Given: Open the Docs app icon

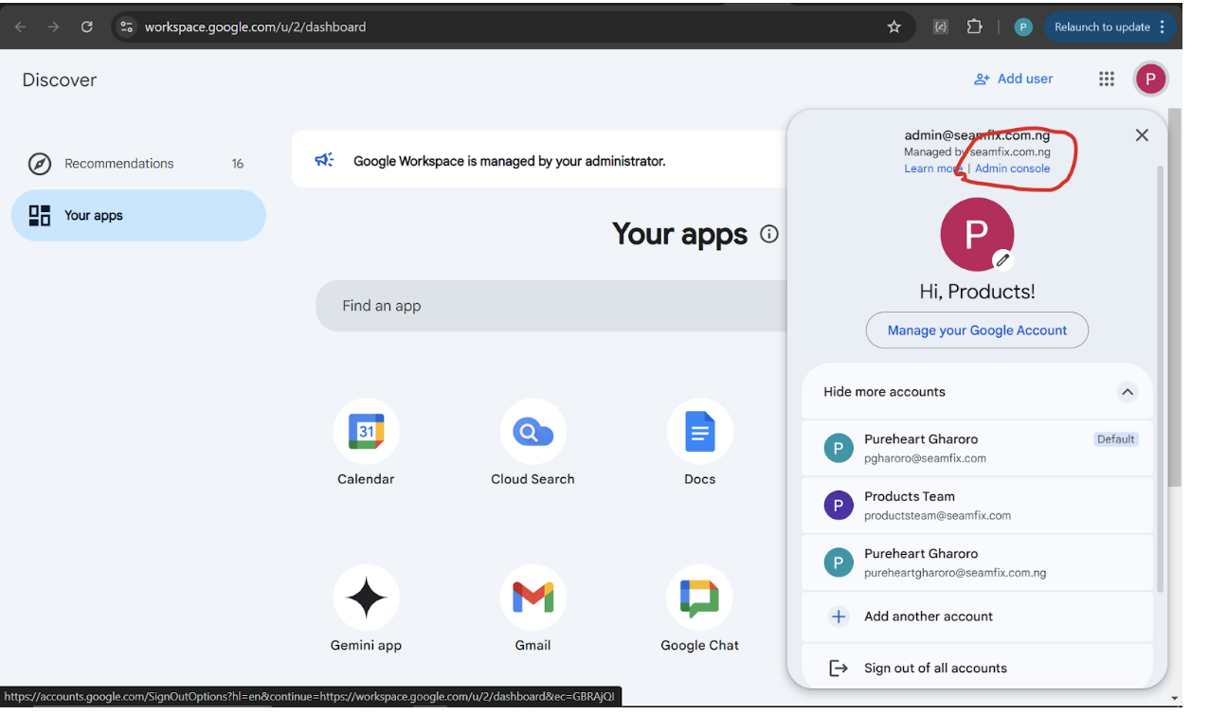Looking at the screenshot, I should point(699,432).
